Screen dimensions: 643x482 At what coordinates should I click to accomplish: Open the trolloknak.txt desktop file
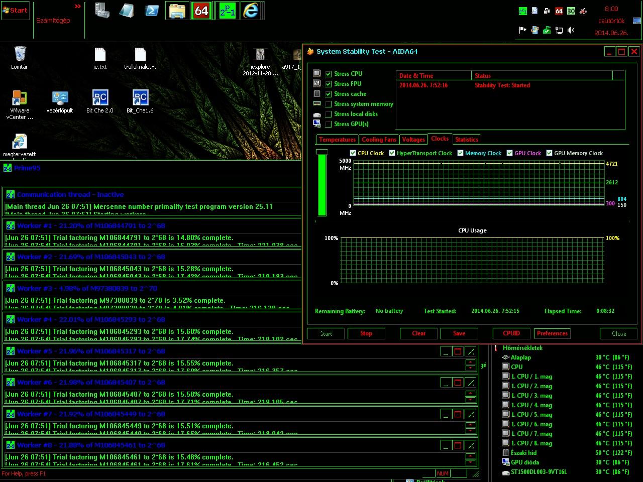click(x=140, y=58)
